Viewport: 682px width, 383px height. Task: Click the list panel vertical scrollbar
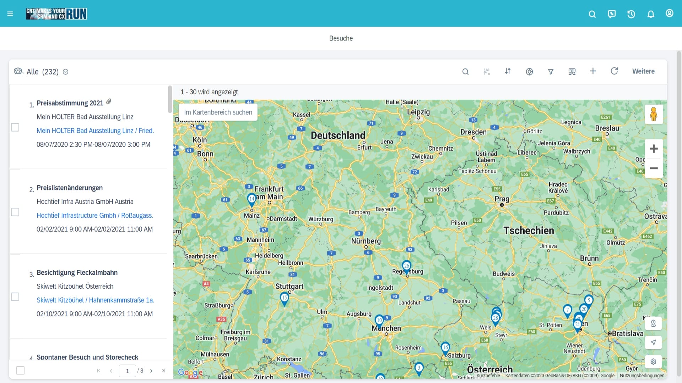click(x=170, y=99)
